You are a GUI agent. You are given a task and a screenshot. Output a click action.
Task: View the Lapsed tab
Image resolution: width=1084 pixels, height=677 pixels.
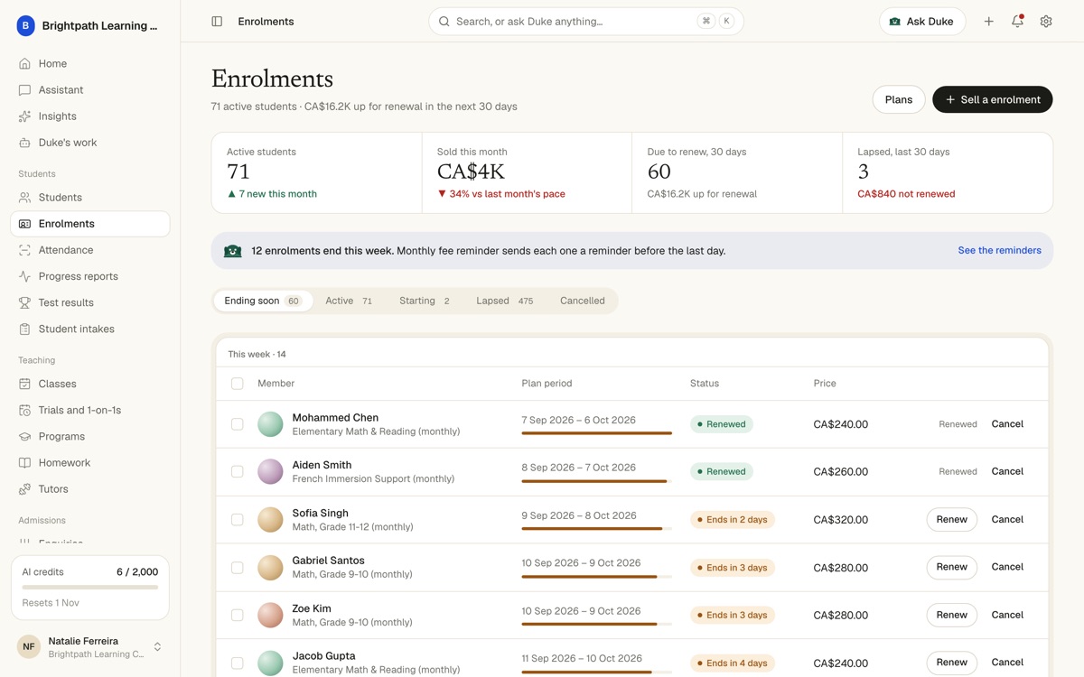(x=505, y=301)
